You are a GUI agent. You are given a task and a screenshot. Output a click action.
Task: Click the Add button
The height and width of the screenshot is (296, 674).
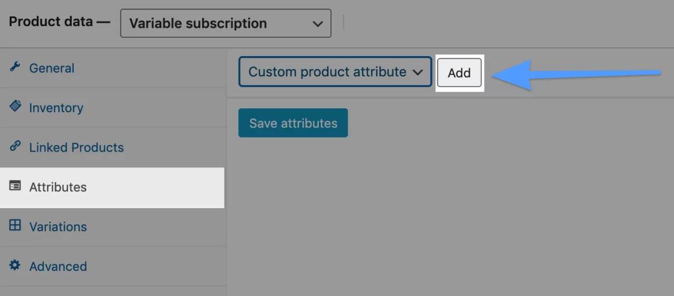(459, 73)
